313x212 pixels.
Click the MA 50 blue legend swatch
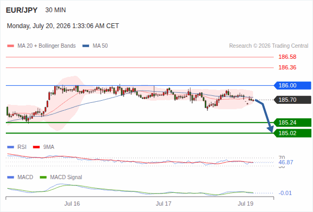(x=86, y=46)
